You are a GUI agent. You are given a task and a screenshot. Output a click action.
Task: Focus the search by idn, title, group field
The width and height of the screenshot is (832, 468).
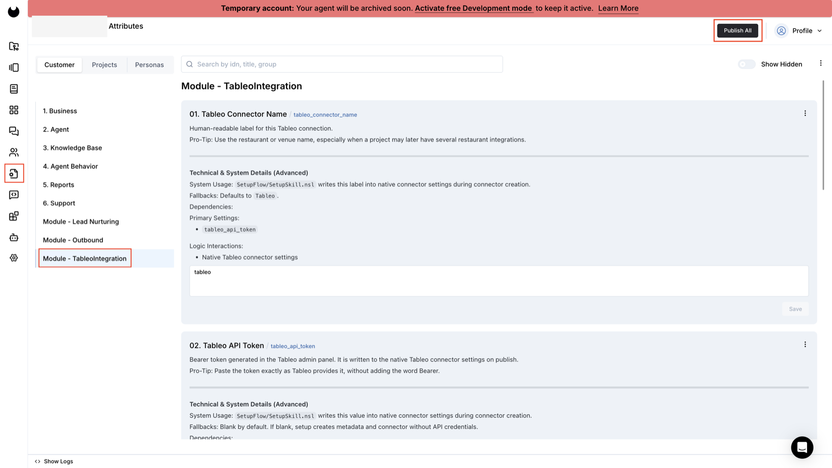[x=342, y=64]
